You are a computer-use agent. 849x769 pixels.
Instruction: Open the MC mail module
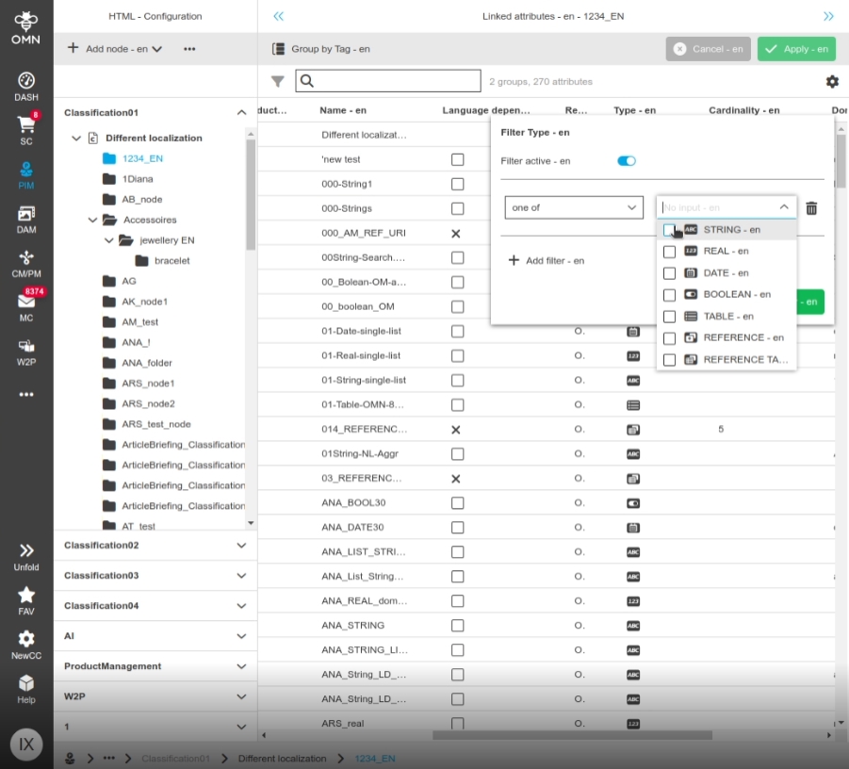tap(26, 306)
